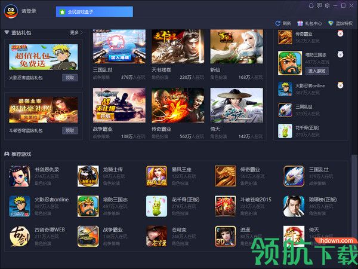This screenshot has width=358, height=269.
Task: Select 传奇霸业 icon in the ranking list
Action: 285,37
